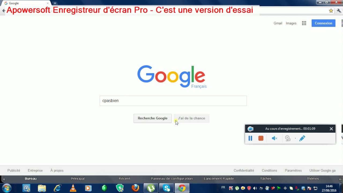Switch to uTorrent taskbar button

(151, 188)
